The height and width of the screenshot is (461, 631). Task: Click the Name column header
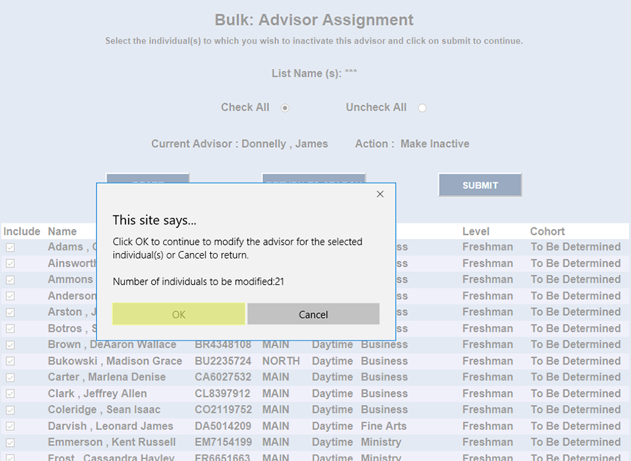pos(63,231)
